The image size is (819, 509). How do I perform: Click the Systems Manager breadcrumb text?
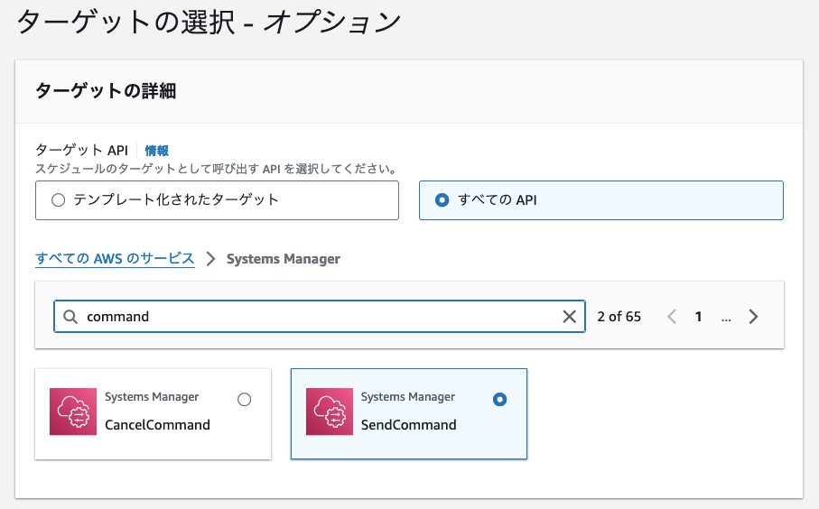click(x=284, y=259)
